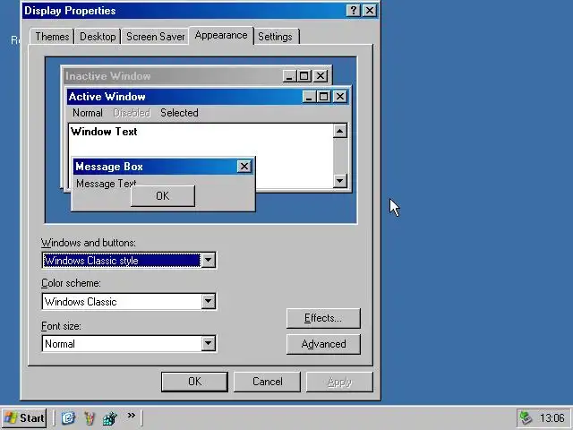Click the Active Window title bar in preview
This screenshot has width=573, height=430.
[x=184, y=97]
